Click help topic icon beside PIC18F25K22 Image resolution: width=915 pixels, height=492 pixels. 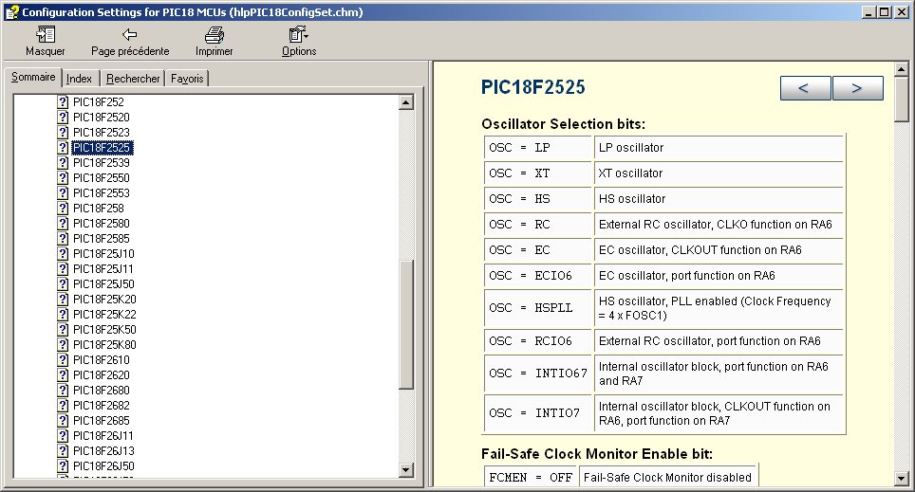pos(63,314)
